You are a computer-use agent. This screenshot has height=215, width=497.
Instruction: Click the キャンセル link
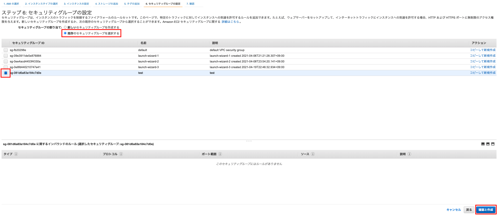coord(454,210)
